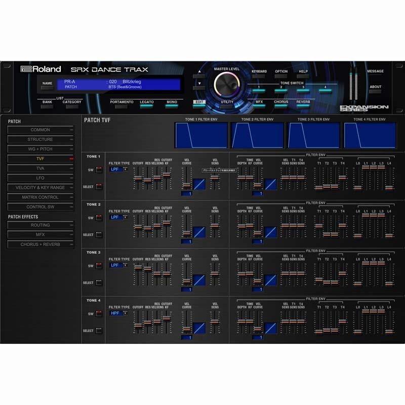405x405 pixels.
Task: Toggle Tone 2 SELECT button
Action: tap(99, 234)
